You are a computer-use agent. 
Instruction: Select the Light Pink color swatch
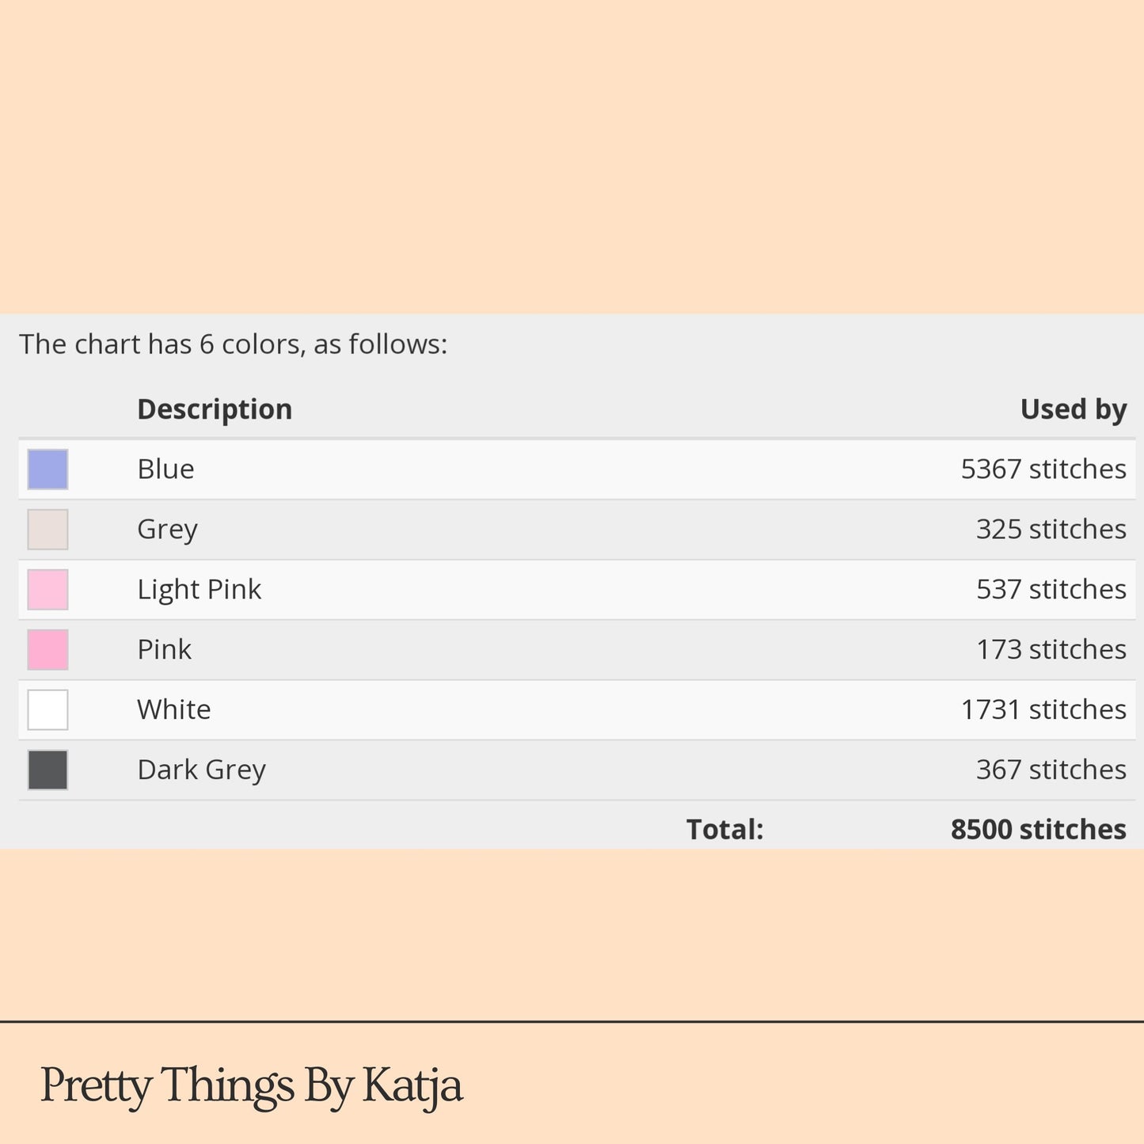click(48, 590)
